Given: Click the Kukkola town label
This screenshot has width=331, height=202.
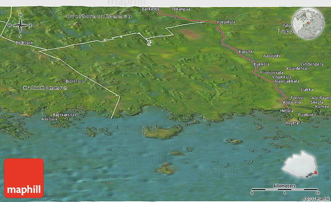Looking at the screenshot, I should 261,64.
